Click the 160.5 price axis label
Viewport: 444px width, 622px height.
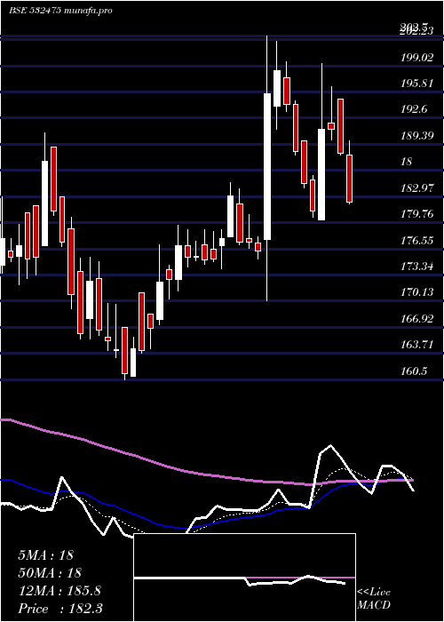414,371
